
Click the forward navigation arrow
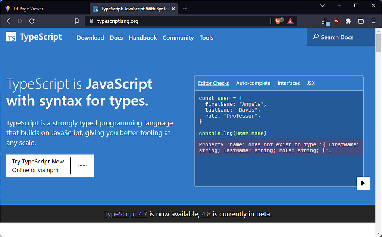[x=20, y=21]
